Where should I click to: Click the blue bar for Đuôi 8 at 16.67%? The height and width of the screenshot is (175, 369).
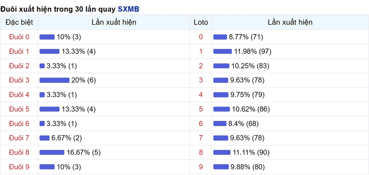pyautogui.click(x=52, y=152)
